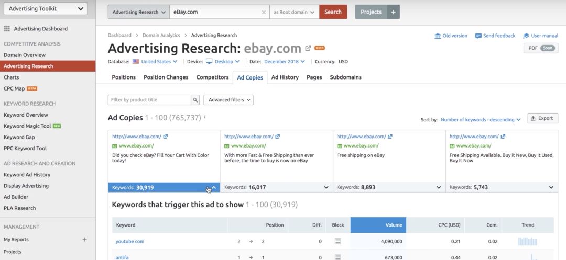Click the BETA badge next to CPC Map
The image size is (566, 260).
point(32,88)
